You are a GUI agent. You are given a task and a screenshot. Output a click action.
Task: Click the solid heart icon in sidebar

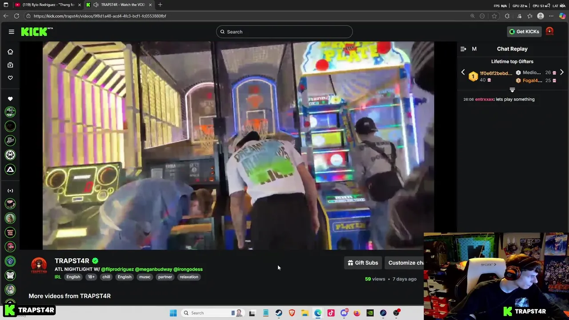[x=10, y=99]
